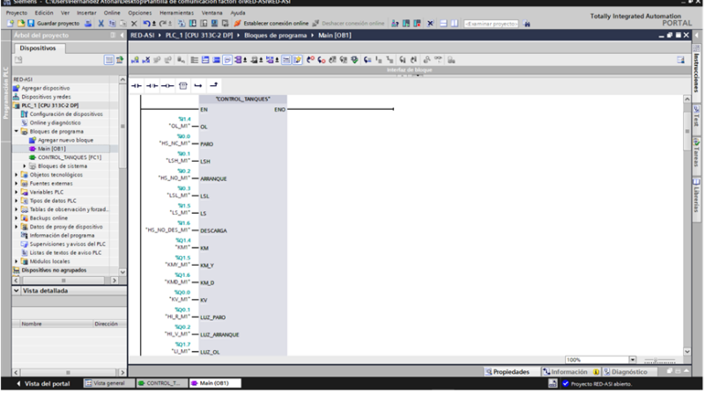The height and width of the screenshot is (394, 705).
Task: Open the Insertar menu
Action: pyautogui.click(x=86, y=13)
